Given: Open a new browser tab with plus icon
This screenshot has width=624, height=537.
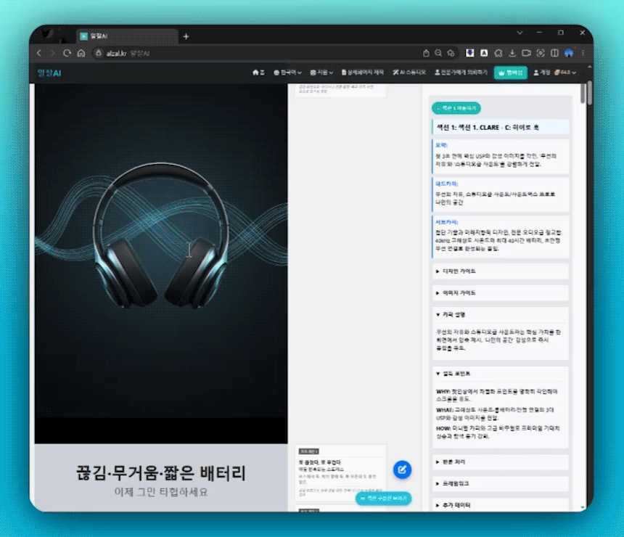Looking at the screenshot, I should [186, 36].
